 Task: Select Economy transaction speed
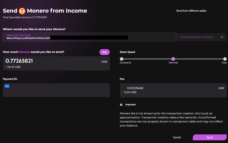(122, 59)
